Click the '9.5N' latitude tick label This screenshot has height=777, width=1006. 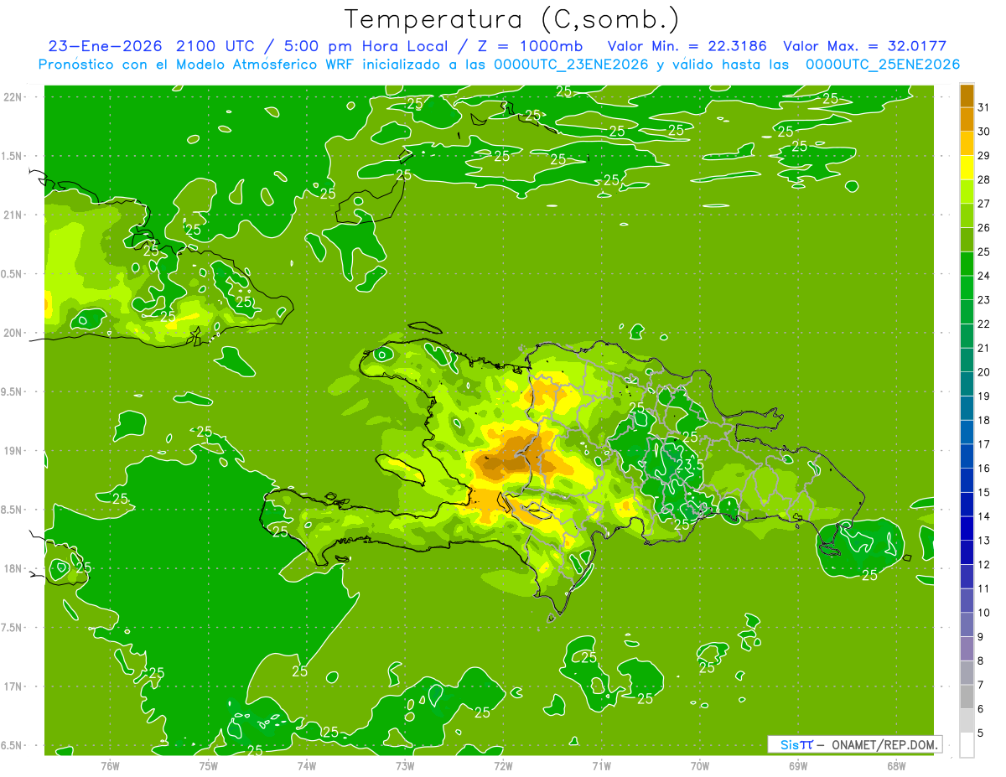pos(13,391)
